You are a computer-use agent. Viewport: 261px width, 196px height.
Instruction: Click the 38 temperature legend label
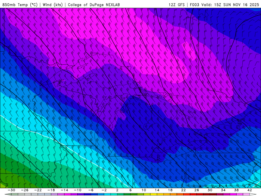pos(236,190)
